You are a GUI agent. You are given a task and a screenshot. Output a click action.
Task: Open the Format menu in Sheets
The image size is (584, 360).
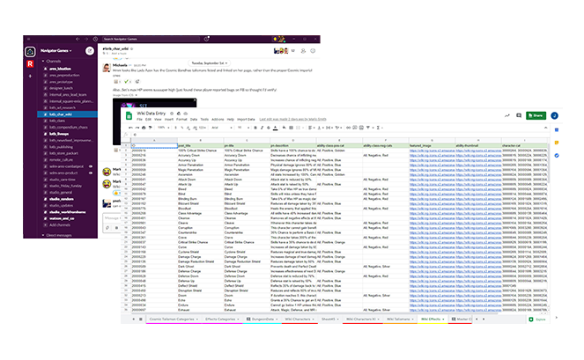(181, 118)
